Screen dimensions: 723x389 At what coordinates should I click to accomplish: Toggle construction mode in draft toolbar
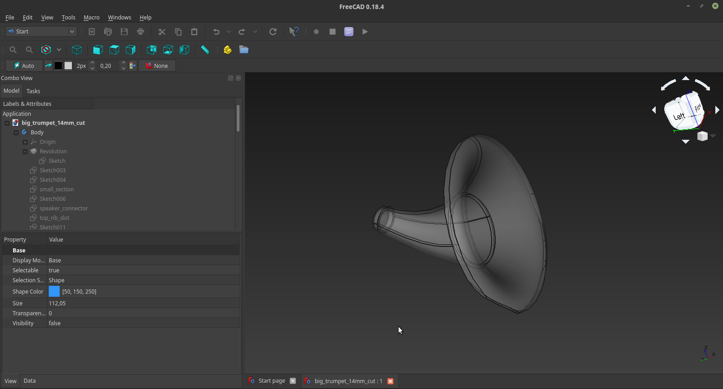(x=48, y=66)
